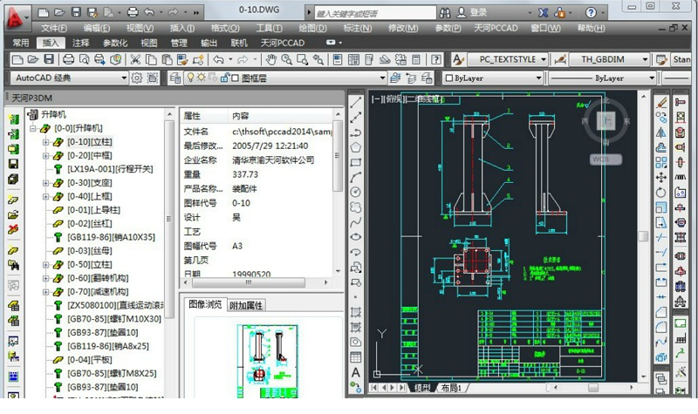The image size is (698, 414).
Task: Open the Table tool
Action: click(x=355, y=357)
